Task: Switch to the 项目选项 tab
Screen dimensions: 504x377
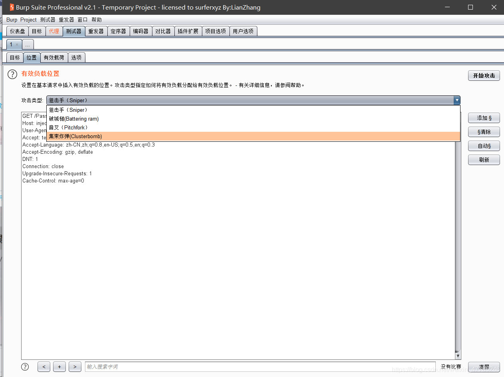Action: coord(215,31)
